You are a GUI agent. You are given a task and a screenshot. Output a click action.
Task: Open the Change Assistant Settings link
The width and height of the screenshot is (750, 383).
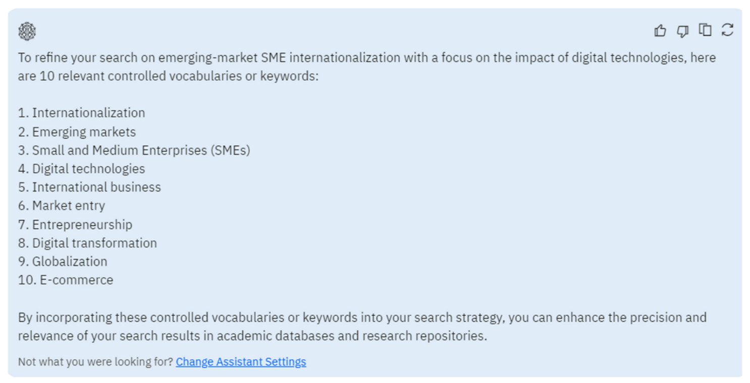241,362
